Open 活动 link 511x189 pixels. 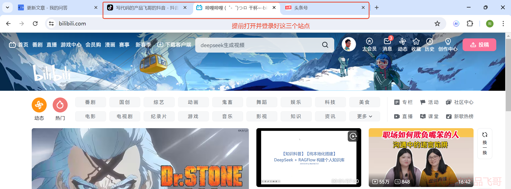429,102
